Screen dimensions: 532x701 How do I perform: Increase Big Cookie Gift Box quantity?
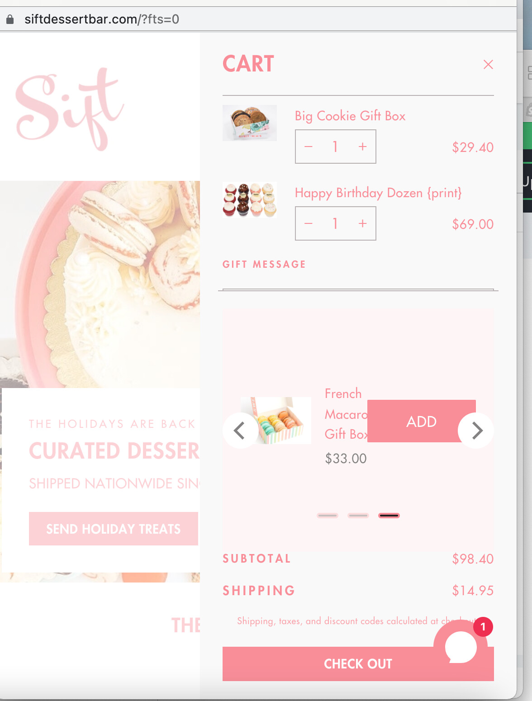(x=362, y=147)
